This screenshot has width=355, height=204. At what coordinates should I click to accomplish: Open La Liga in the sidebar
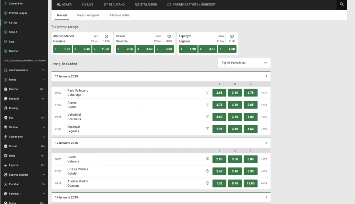13,22
